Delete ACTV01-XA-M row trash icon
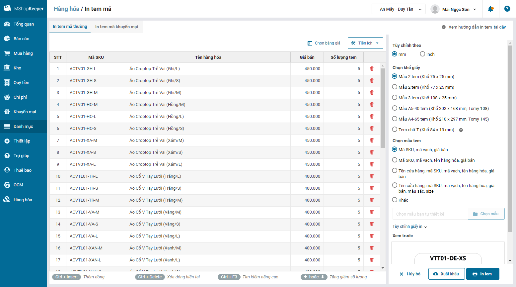This screenshot has width=516, height=287. tap(372, 141)
